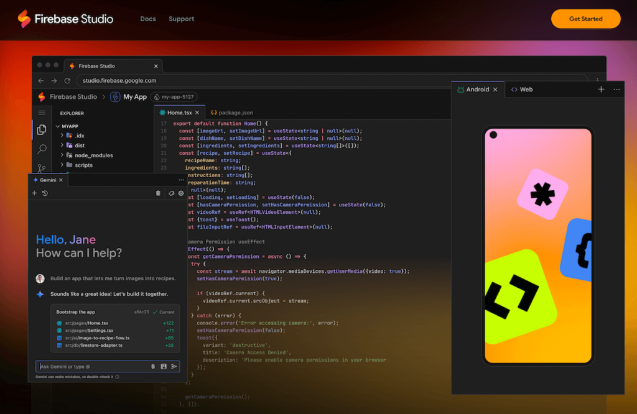Screen dimensions: 637x414
Task: Click the Get Started button
Action: pyautogui.click(x=585, y=19)
